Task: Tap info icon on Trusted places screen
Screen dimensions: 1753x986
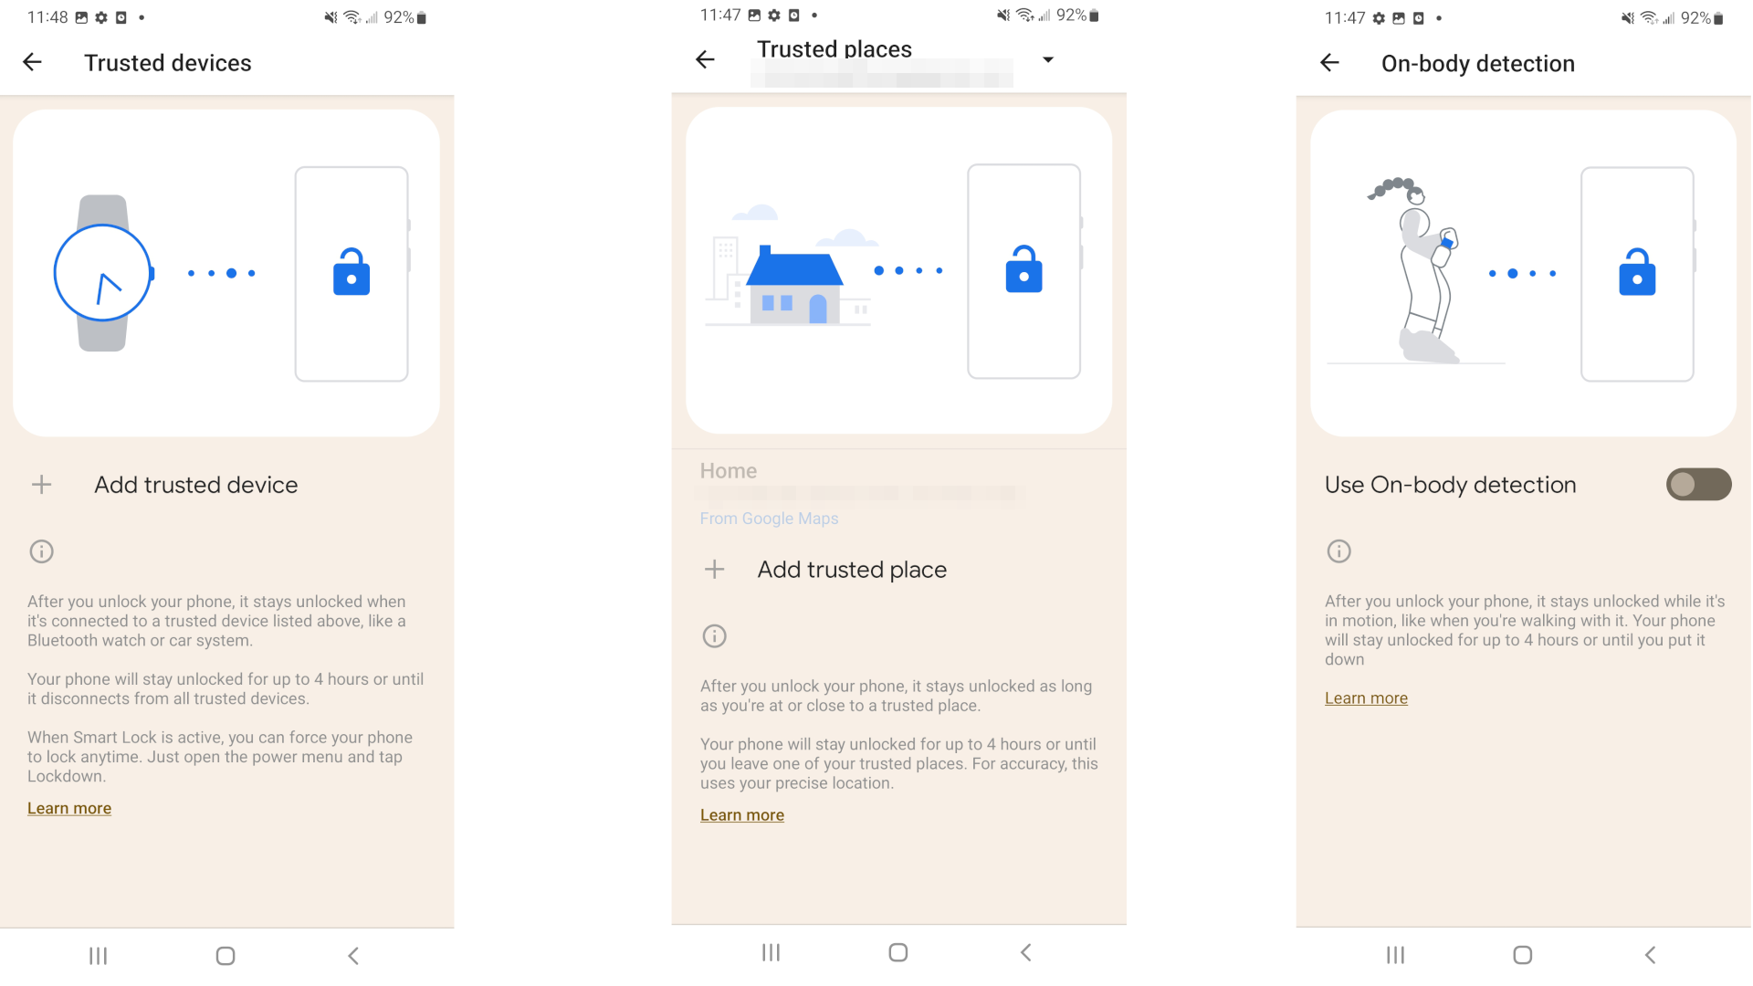Action: tap(715, 636)
